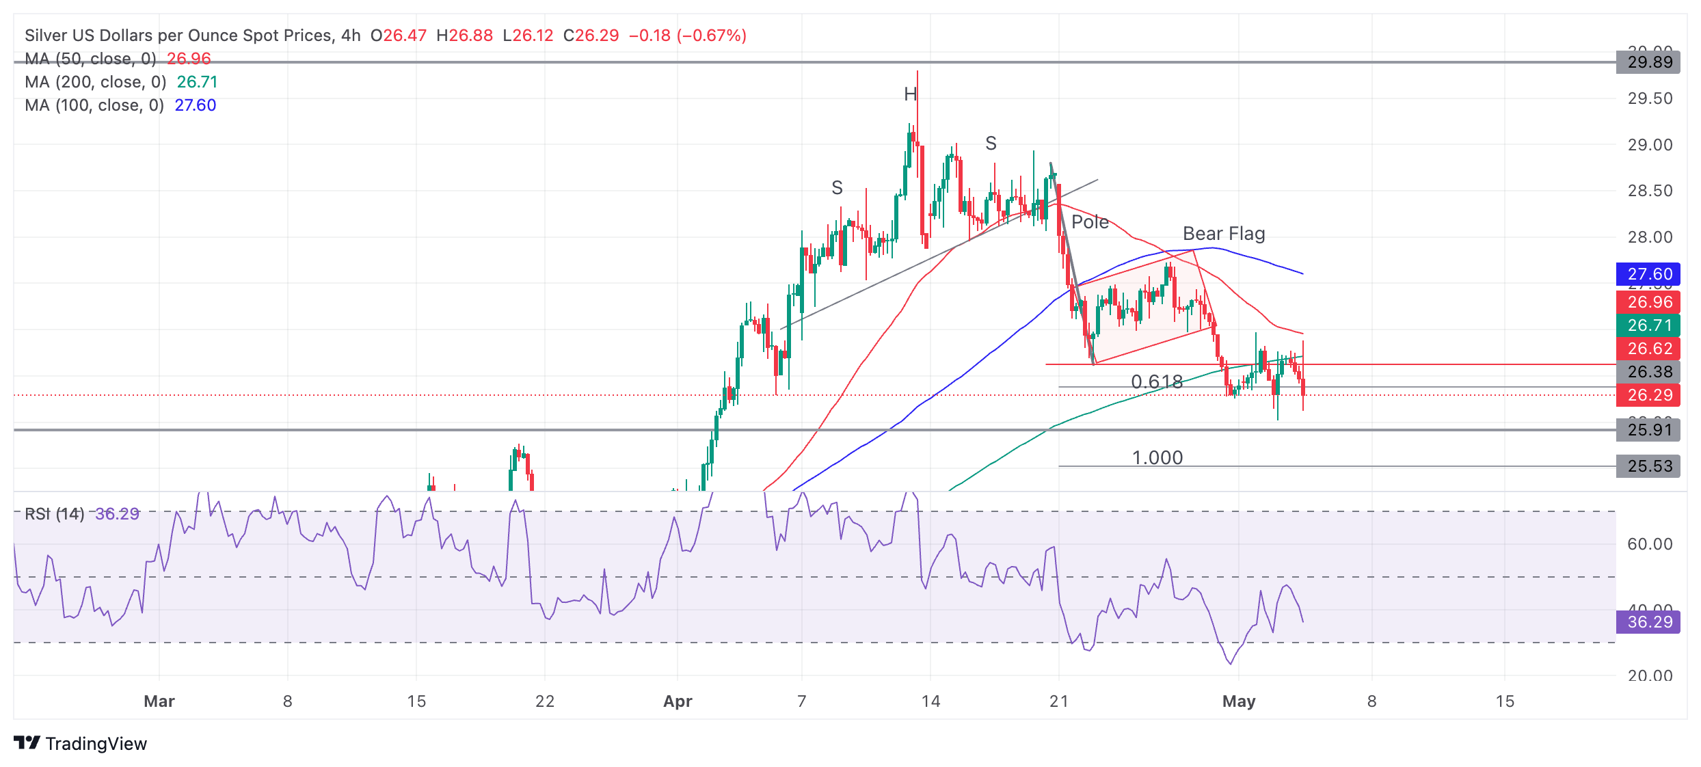Select the 25.91 support level label
The height and width of the screenshot is (767, 1701).
[1648, 430]
